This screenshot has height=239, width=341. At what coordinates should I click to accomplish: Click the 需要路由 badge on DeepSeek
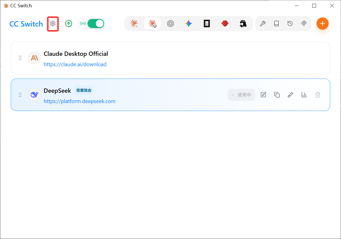[84, 90]
